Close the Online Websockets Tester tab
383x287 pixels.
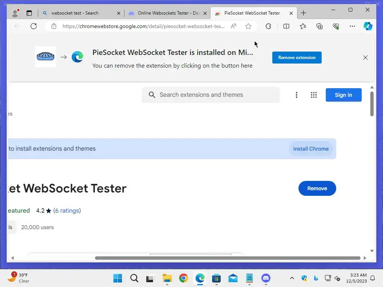click(205, 13)
